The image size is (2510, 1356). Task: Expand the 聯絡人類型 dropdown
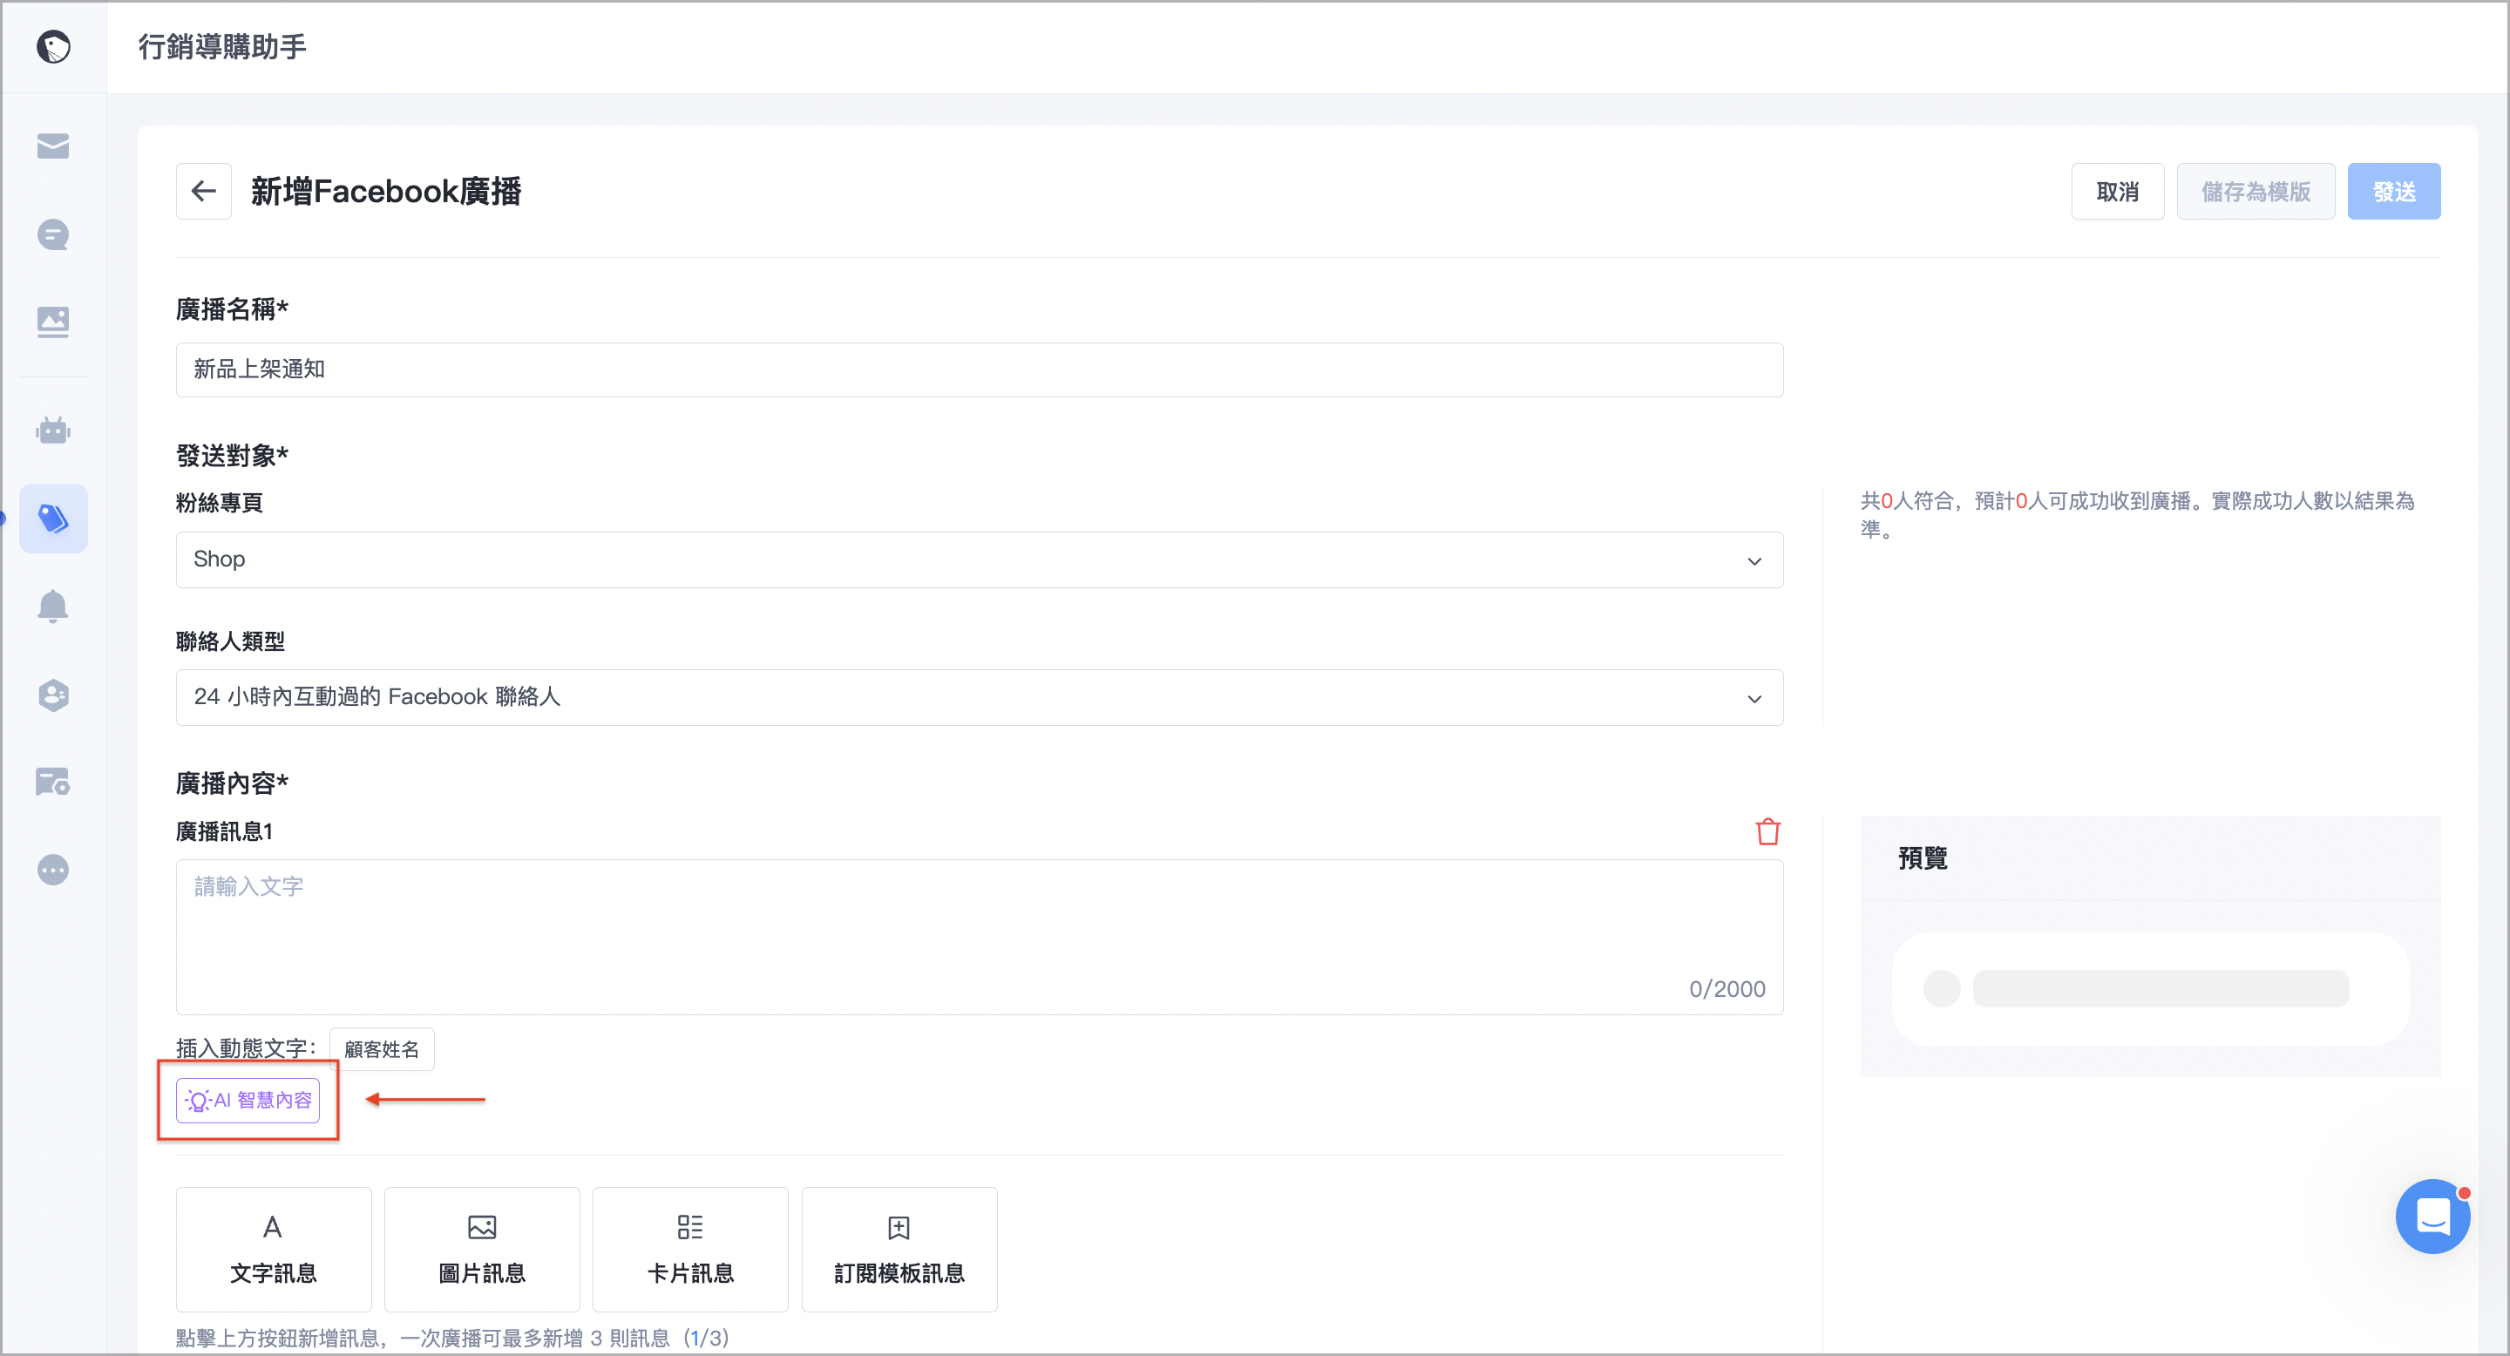tap(980, 696)
